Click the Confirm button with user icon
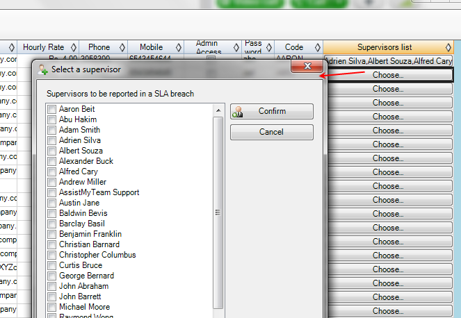 click(271, 111)
